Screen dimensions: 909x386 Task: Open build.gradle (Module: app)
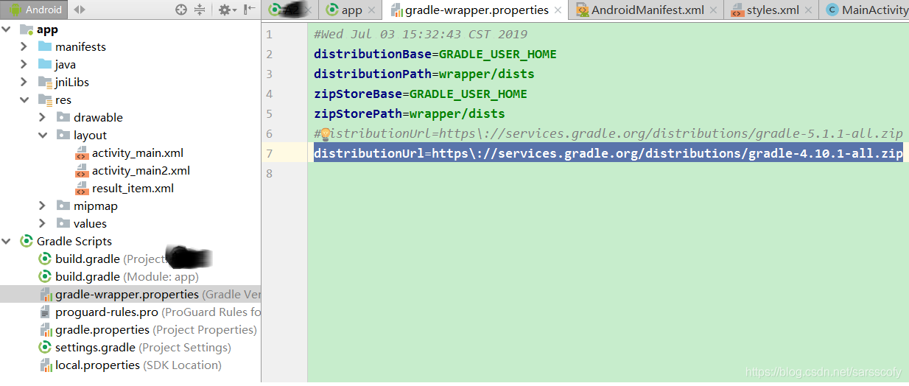pyautogui.click(x=127, y=277)
